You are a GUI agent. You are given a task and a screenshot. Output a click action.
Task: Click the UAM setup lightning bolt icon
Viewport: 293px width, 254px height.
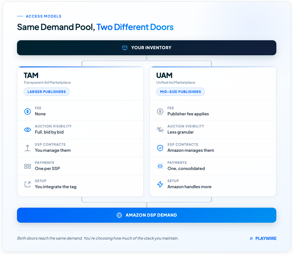pos(160,184)
